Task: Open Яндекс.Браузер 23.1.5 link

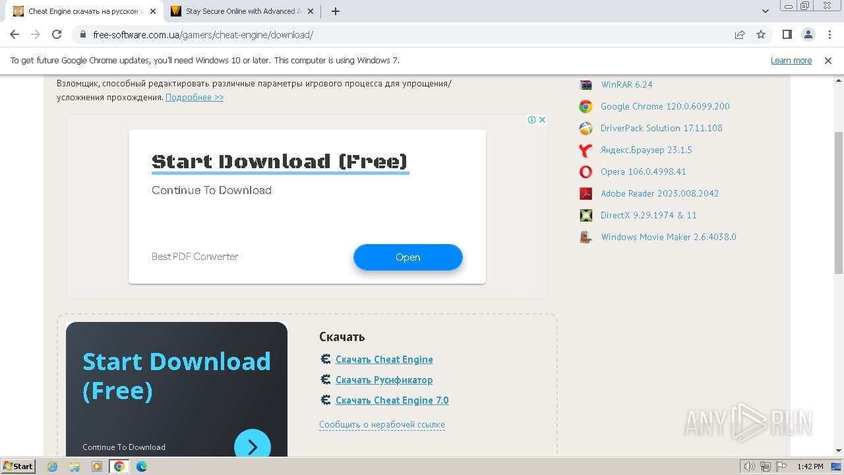Action: pos(646,150)
